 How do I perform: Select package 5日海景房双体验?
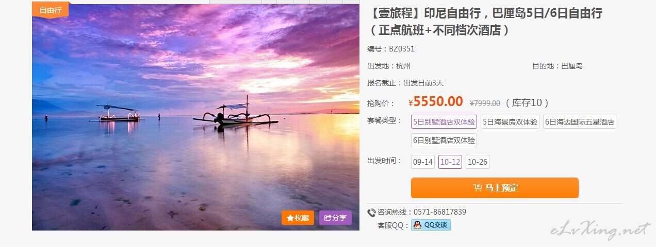coord(510,122)
